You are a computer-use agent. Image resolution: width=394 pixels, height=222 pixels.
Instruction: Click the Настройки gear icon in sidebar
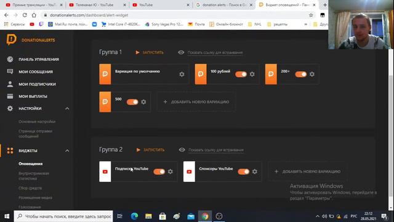[10, 109]
